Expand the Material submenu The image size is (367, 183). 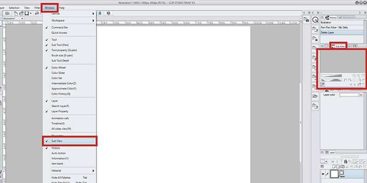[x=69, y=171]
